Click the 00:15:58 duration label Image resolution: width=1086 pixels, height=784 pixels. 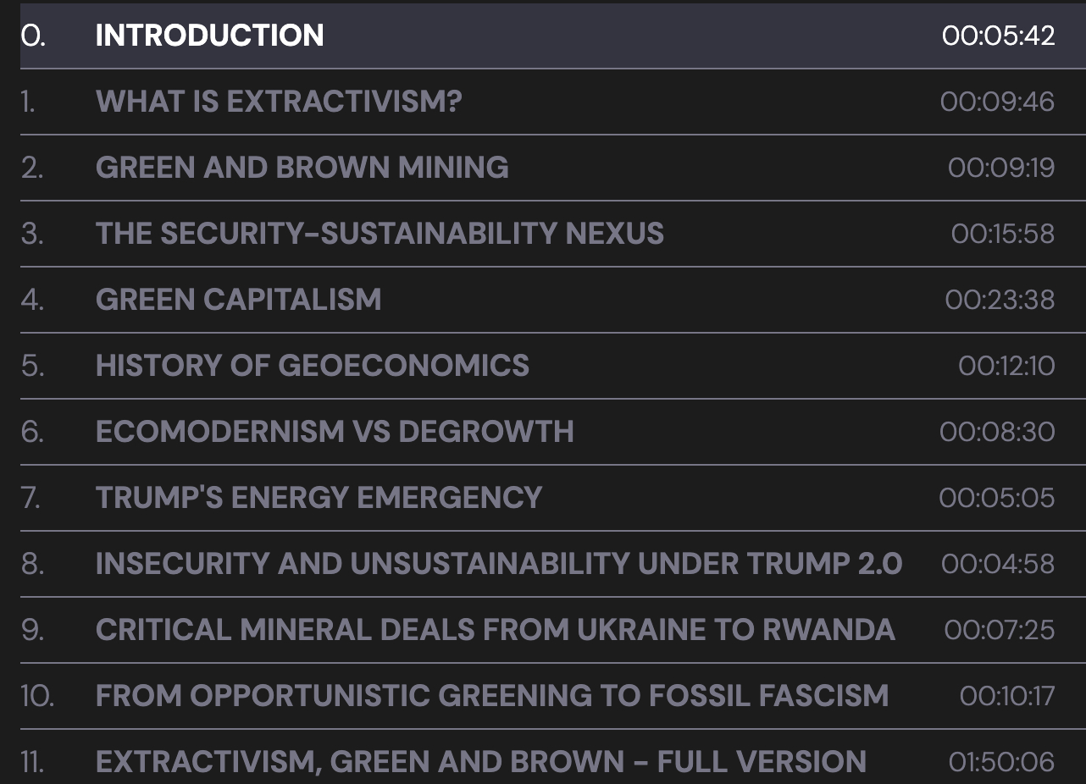click(1002, 234)
